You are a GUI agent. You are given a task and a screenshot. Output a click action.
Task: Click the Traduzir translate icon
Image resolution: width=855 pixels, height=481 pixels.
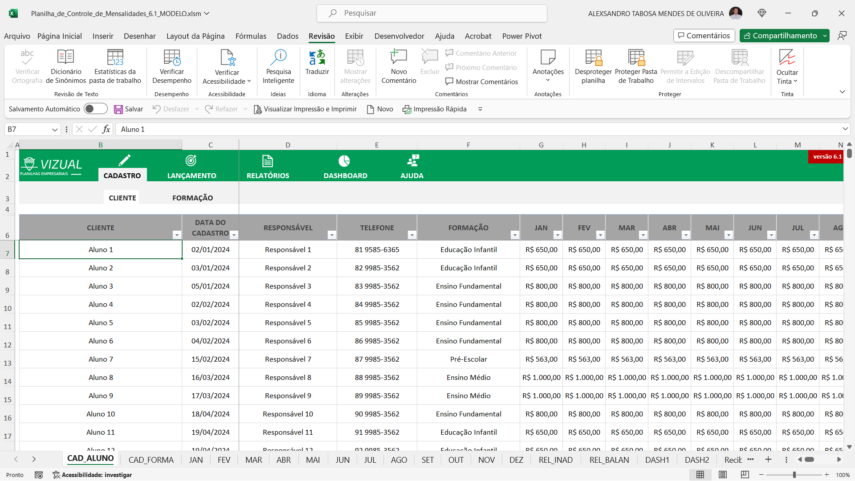pyautogui.click(x=317, y=57)
